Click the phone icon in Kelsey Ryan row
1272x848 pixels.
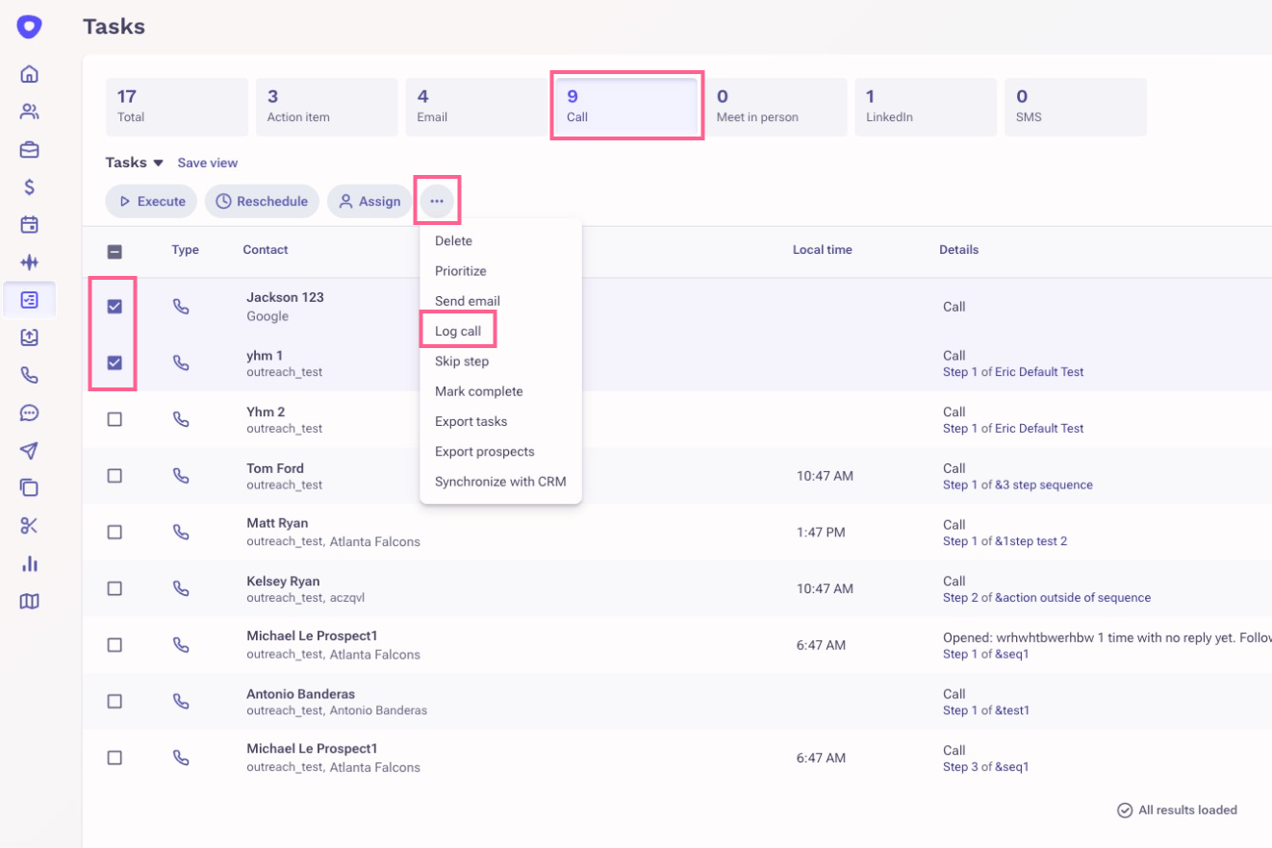(x=181, y=588)
